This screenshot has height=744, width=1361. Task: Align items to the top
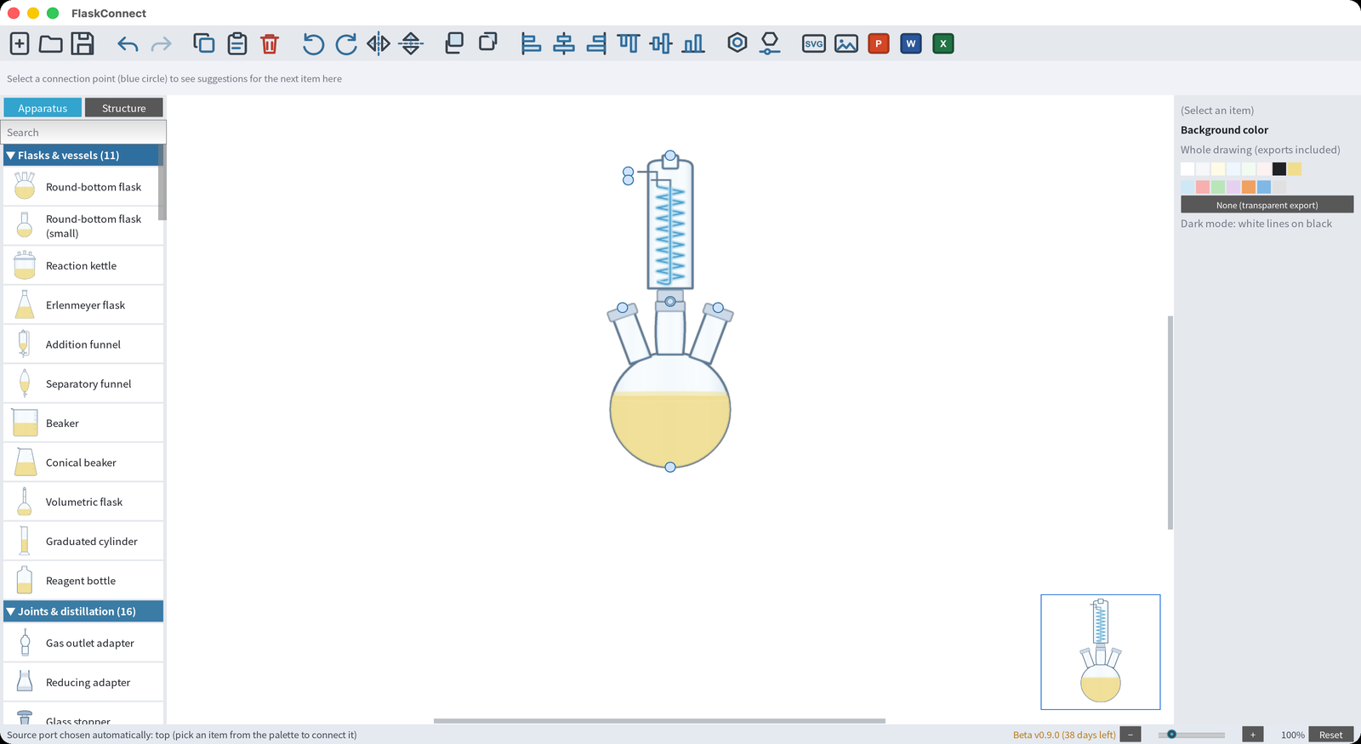coord(629,43)
